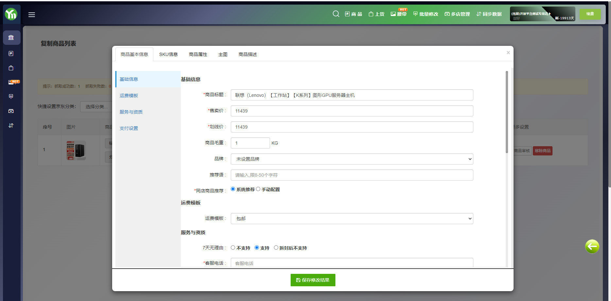The image size is (611, 301).
Task: Open the 商品描述 tab
Action: pyautogui.click(x=247, y=54)
